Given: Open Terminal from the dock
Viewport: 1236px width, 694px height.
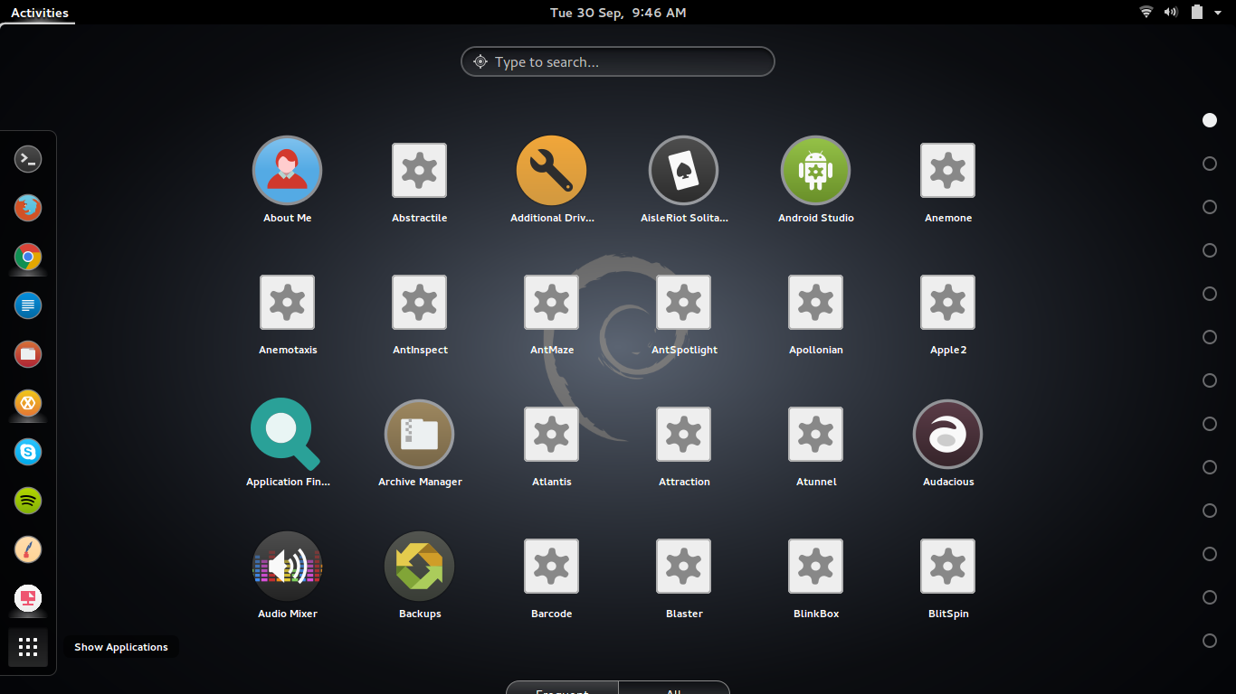Looking at the screenshot, I should [x=28, y=159].
